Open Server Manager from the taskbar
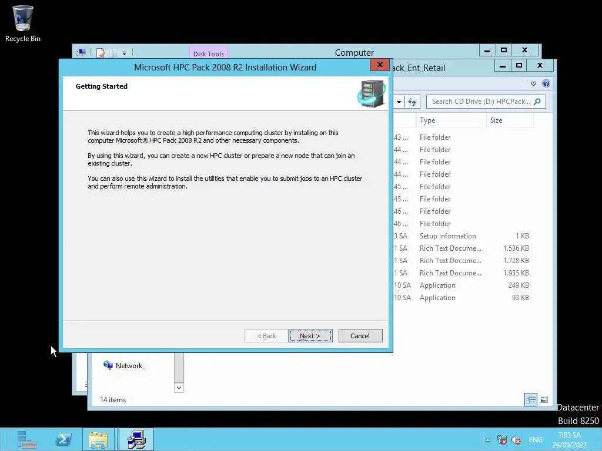Screen dimensions: 602x451 (26, 439)
